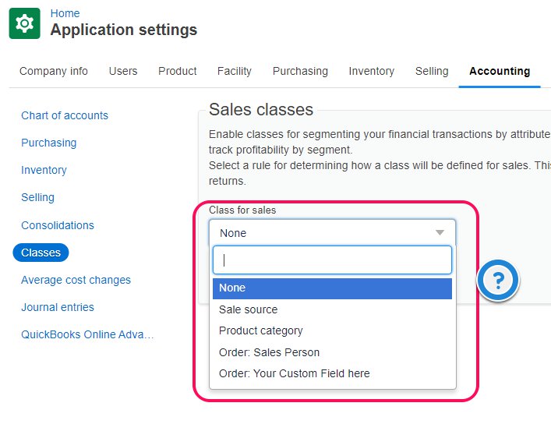551x424 pixels.
Task: Navigate to Journal entries in sidebar
Action: point(58,307)
